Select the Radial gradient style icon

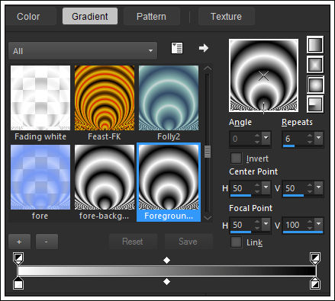315,104
